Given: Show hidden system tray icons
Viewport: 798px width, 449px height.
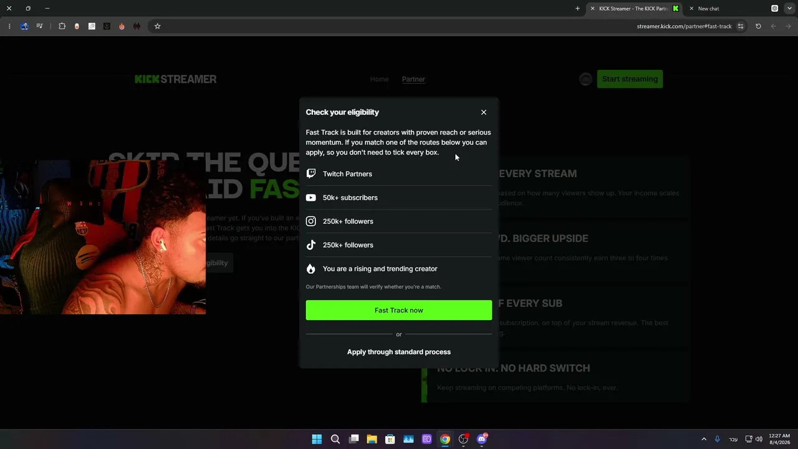Looking at the screenshot, I should 704,439.
